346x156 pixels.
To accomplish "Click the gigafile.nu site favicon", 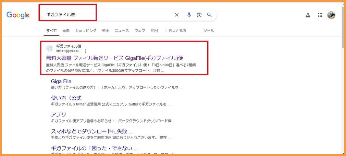I will [49, 48].
